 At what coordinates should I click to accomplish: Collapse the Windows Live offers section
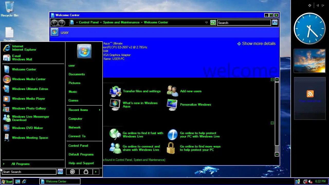272,123
